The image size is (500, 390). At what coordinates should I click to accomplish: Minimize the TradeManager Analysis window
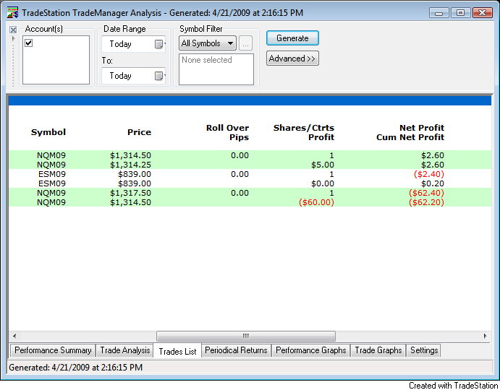(x=438, y=13)
